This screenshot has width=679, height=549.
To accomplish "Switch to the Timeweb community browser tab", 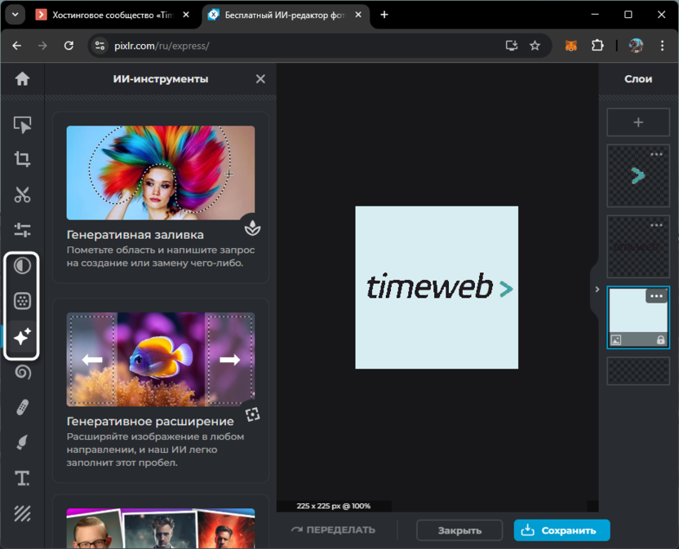I will [x=113, y=15].
